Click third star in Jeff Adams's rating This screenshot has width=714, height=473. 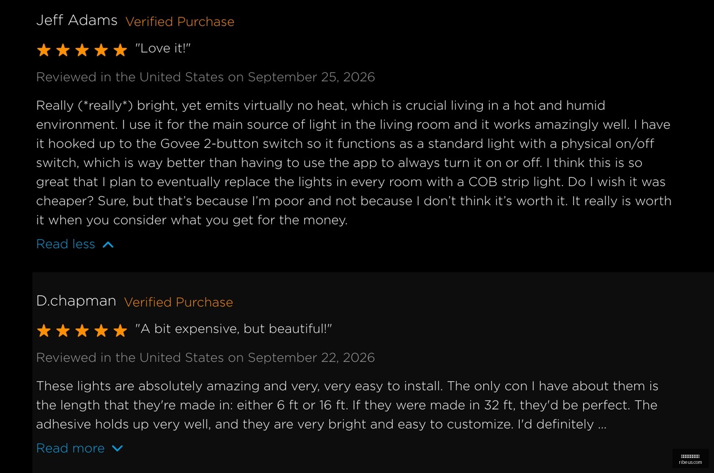(x=82, y=50)
